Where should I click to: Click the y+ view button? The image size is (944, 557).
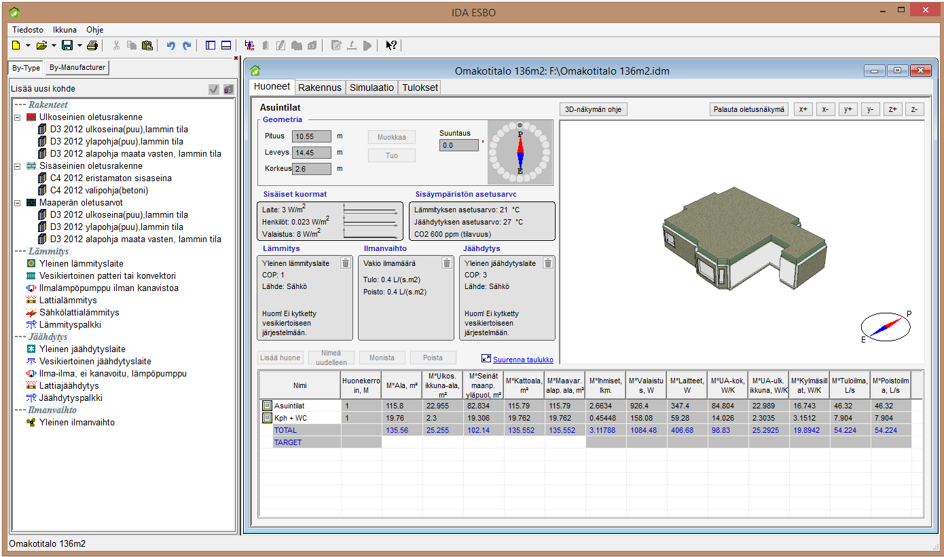click(848, 109)
